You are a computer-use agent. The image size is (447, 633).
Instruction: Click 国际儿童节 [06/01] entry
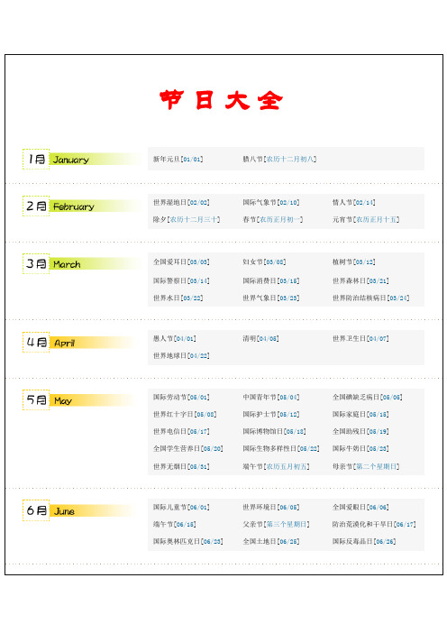point(181,507)
